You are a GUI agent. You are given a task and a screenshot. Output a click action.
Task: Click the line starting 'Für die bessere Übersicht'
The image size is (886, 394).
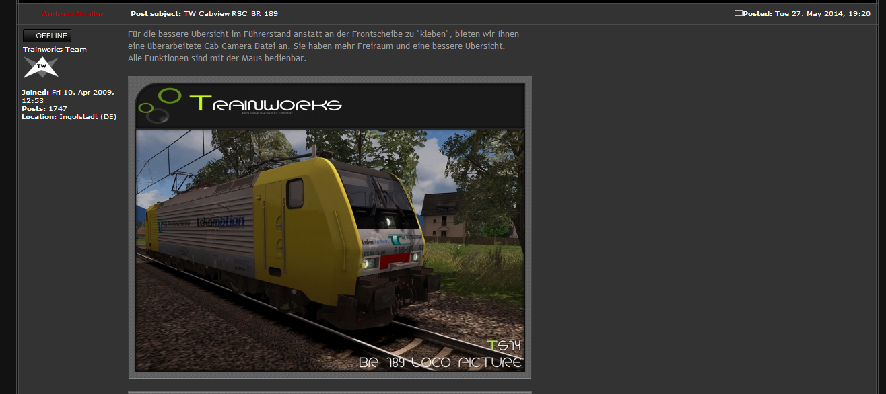point(323,34)
